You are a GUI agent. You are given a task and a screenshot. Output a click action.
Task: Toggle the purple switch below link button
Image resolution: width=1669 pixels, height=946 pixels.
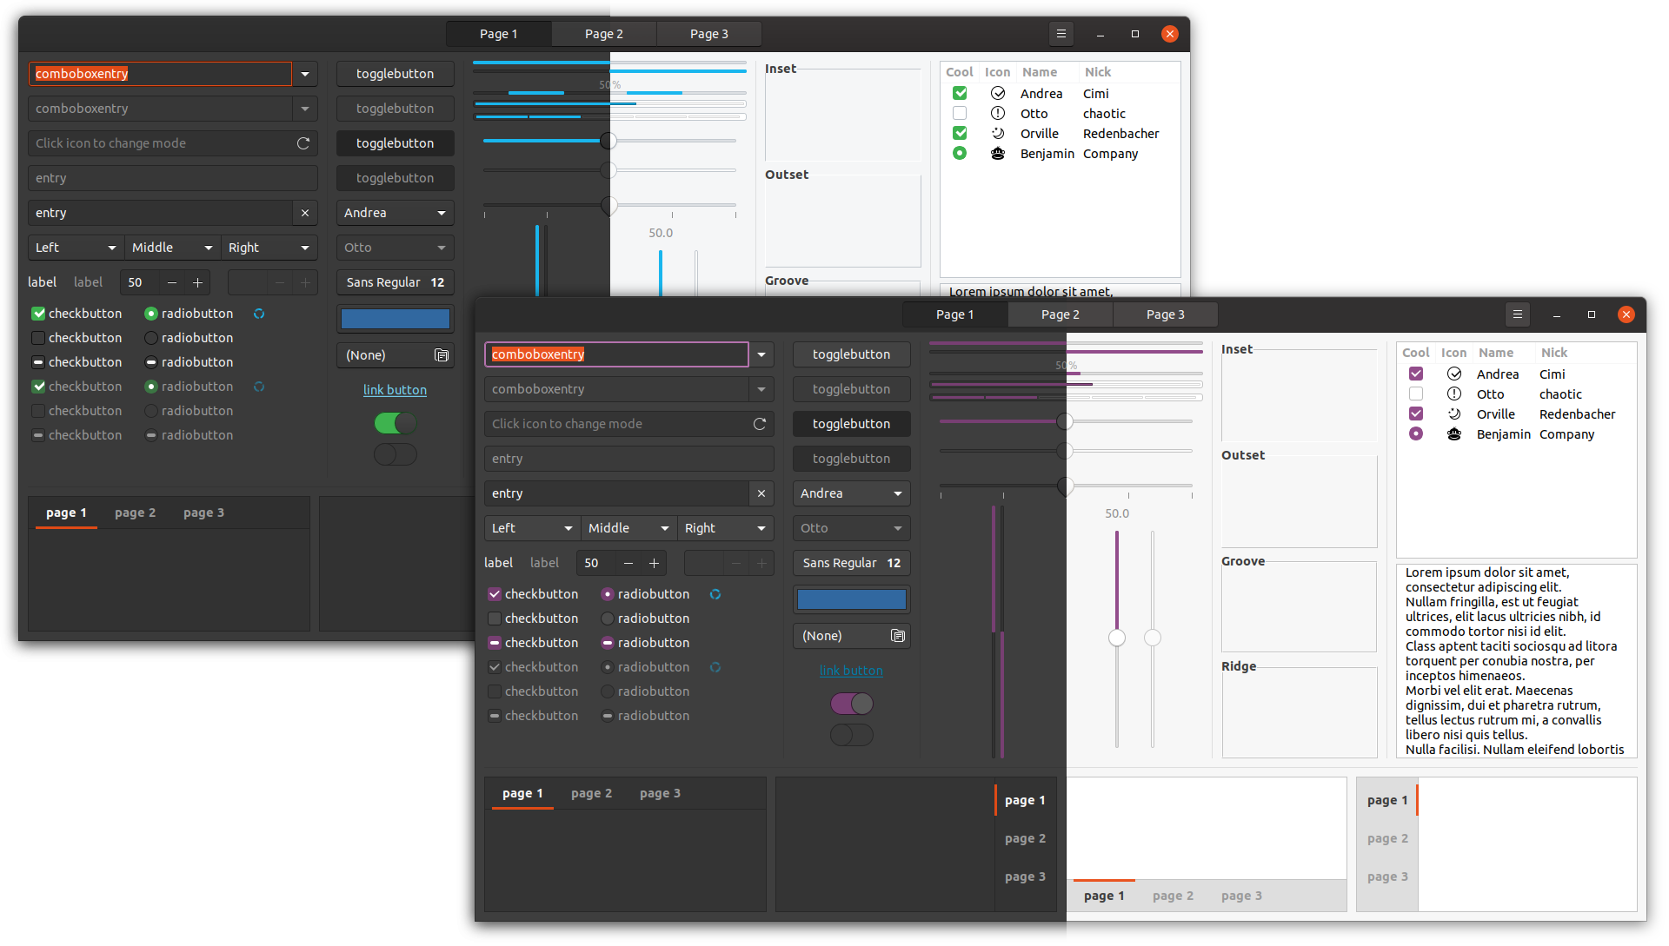[851, 704]
